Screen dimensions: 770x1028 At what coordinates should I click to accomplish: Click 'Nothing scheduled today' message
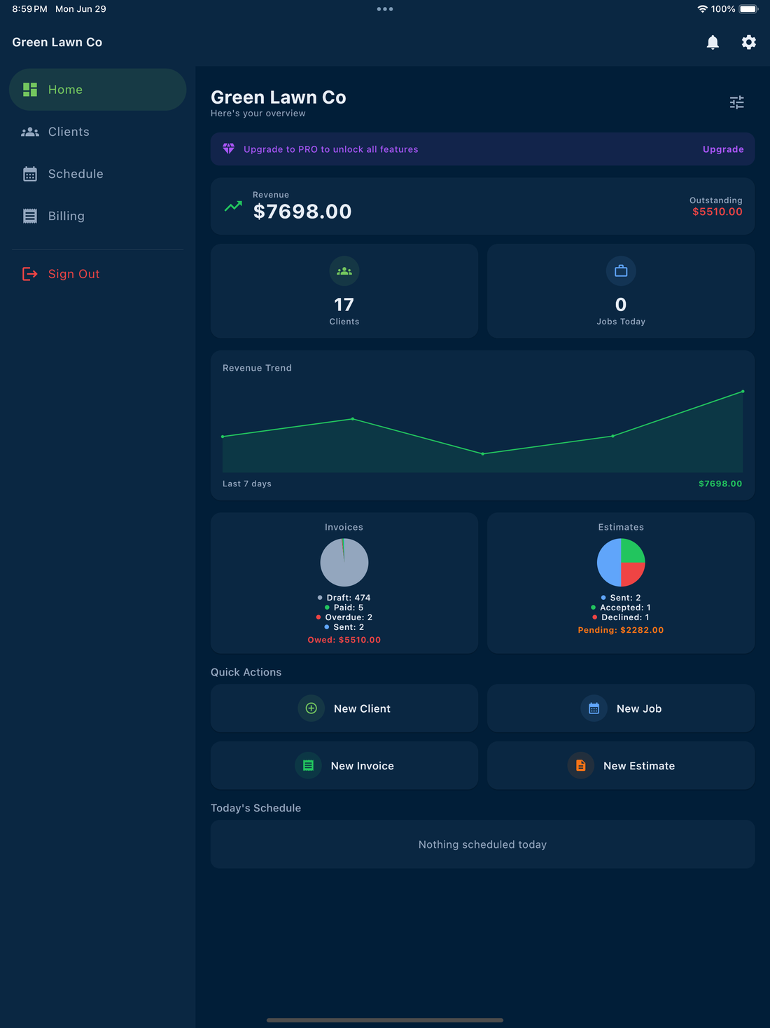[482, 844]
